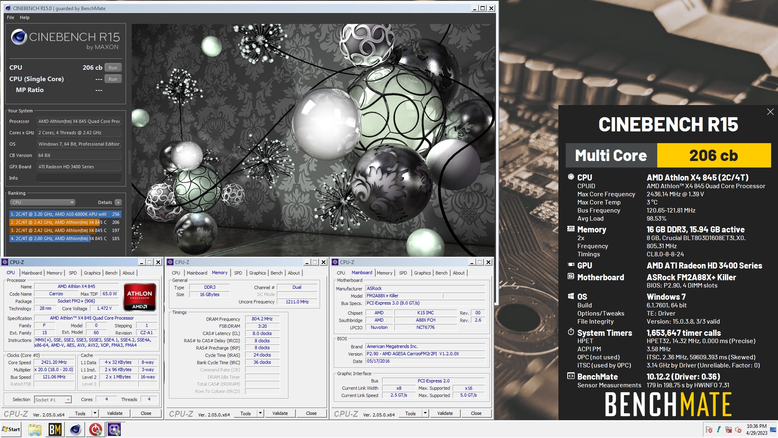778x438 pixels.
Task: Click the muted volume tray icon
Action: click(738, 429)
